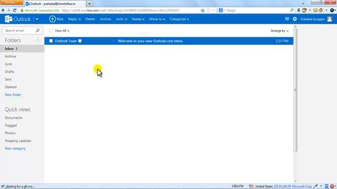Click the United States flag status icon

tap(251, 186)
